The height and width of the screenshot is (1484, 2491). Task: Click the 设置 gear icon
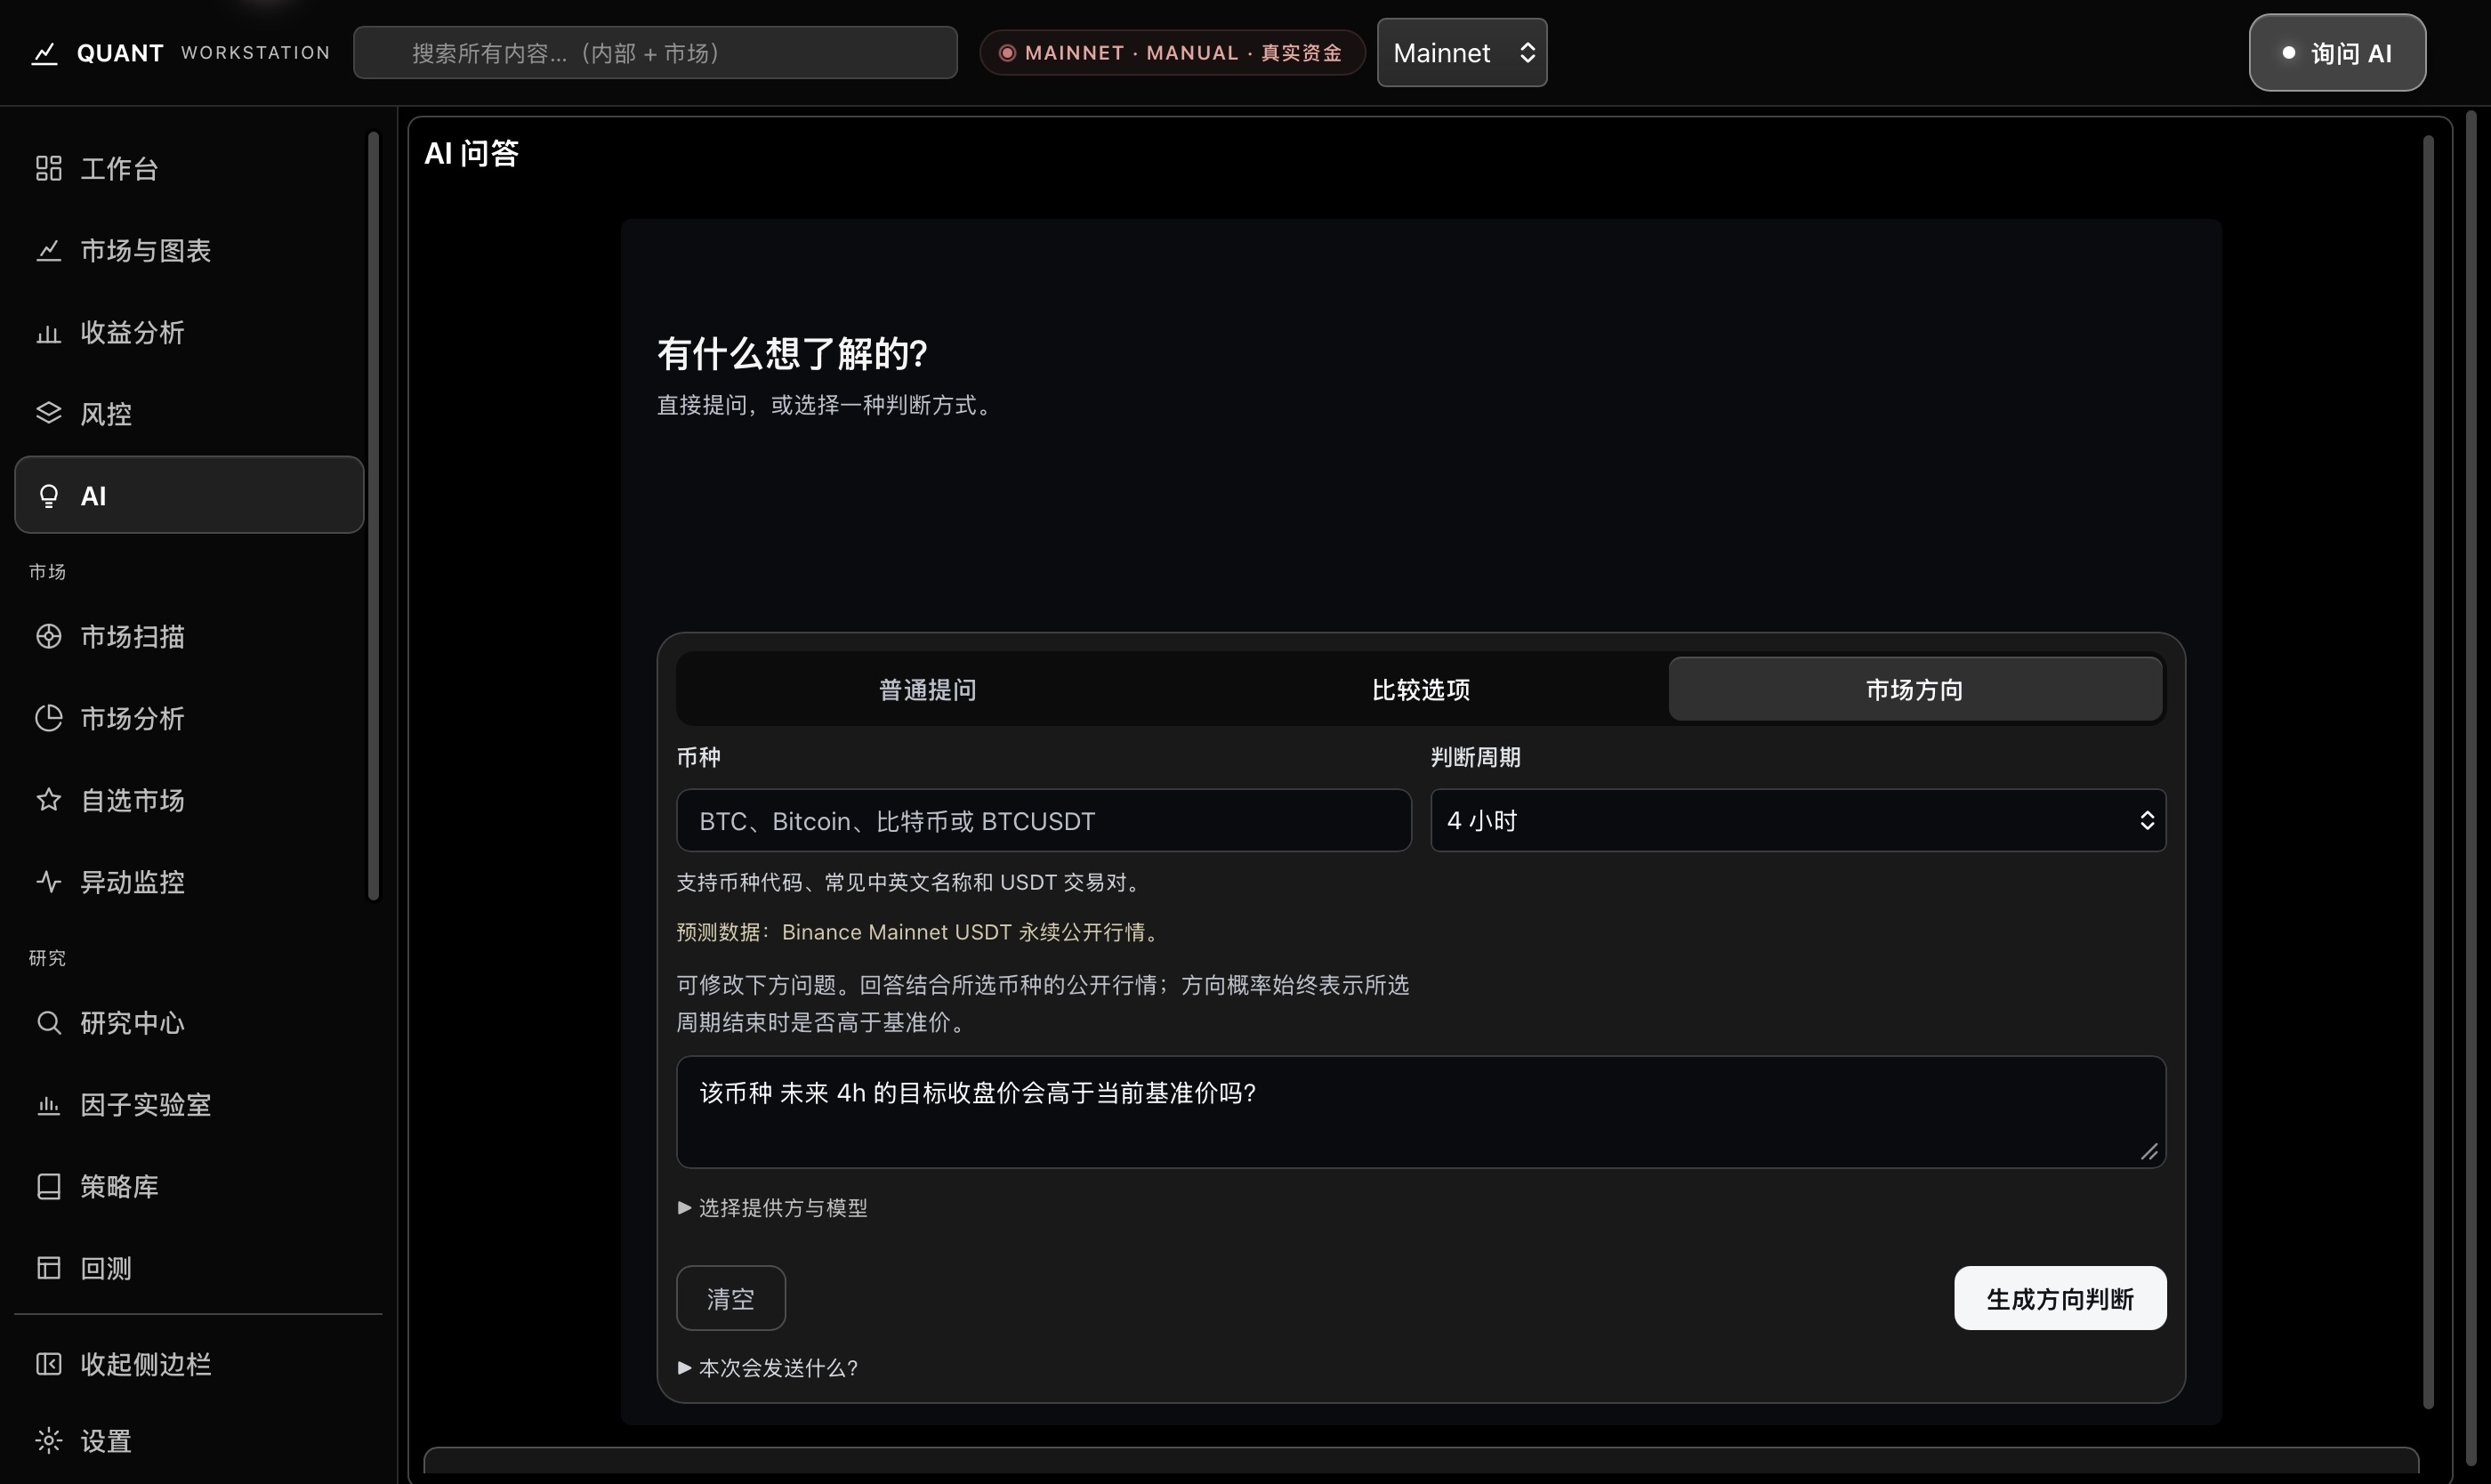[48, 1440]
